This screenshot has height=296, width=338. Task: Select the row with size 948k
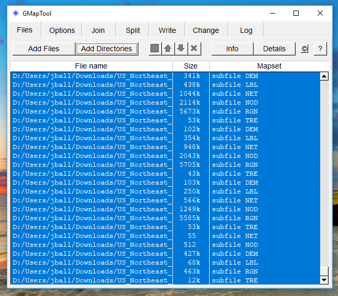tap(166, 147)
